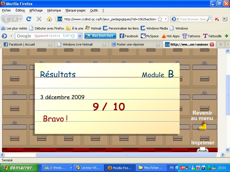Expand the URL bar history dropdown arrow
This screenshot has height=172, width=230.
(x=166, y=19)
